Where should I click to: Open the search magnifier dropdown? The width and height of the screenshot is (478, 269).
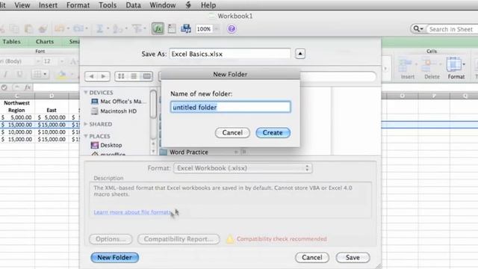[x=418, y=29]
